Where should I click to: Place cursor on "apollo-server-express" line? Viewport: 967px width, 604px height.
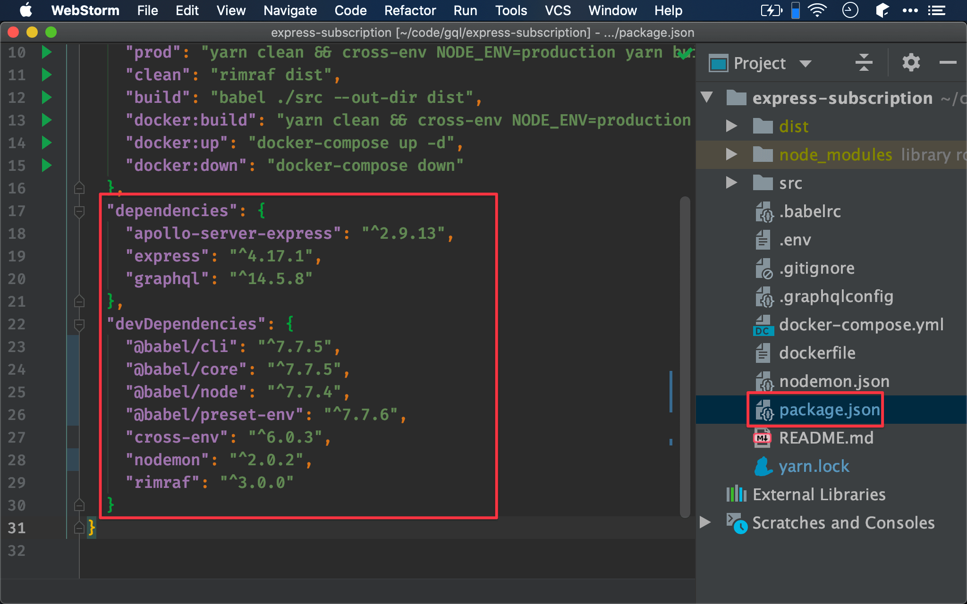click(289, 234)
